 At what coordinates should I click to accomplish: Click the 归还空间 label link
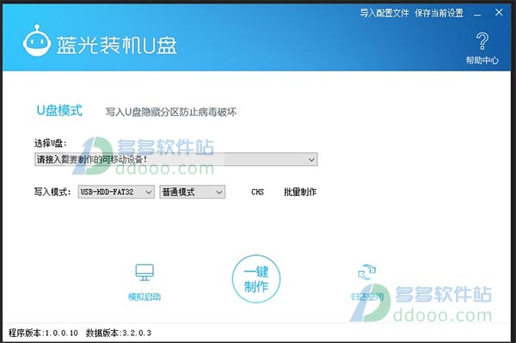(x=367, y=297)
